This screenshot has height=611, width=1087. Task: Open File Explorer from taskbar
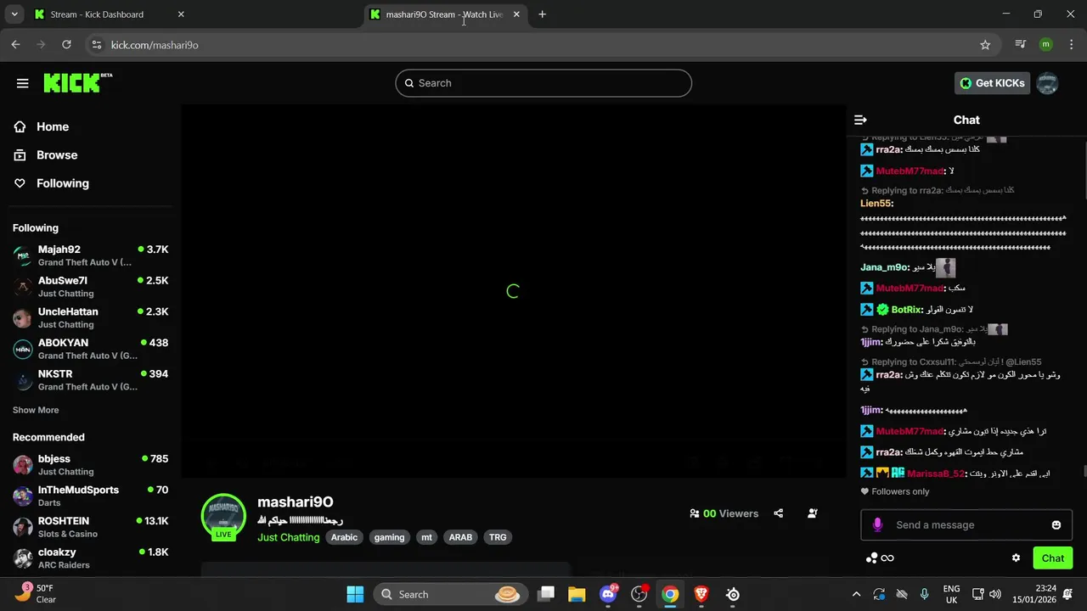[577, 594]
